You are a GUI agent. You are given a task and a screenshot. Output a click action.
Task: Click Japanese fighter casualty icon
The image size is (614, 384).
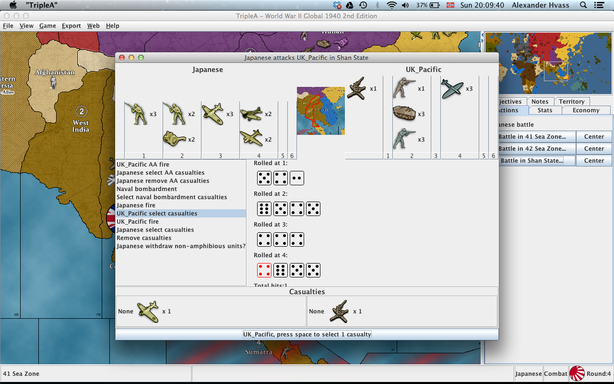point(148,312)
